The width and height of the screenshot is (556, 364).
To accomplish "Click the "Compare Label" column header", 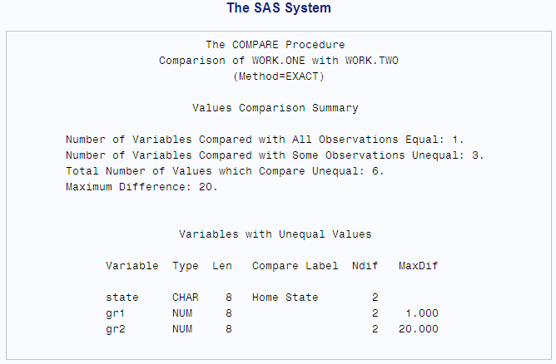I will [295, 266].
